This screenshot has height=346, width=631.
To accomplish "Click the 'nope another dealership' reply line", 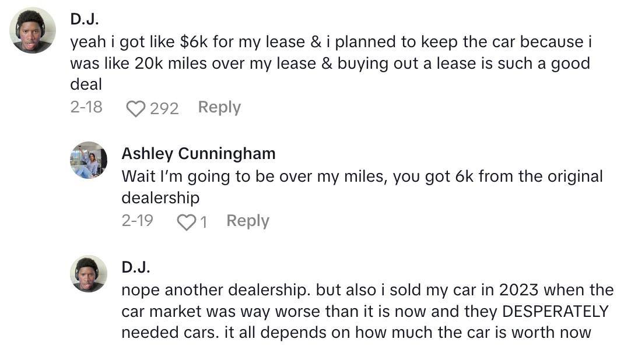I will pos(367,289).
